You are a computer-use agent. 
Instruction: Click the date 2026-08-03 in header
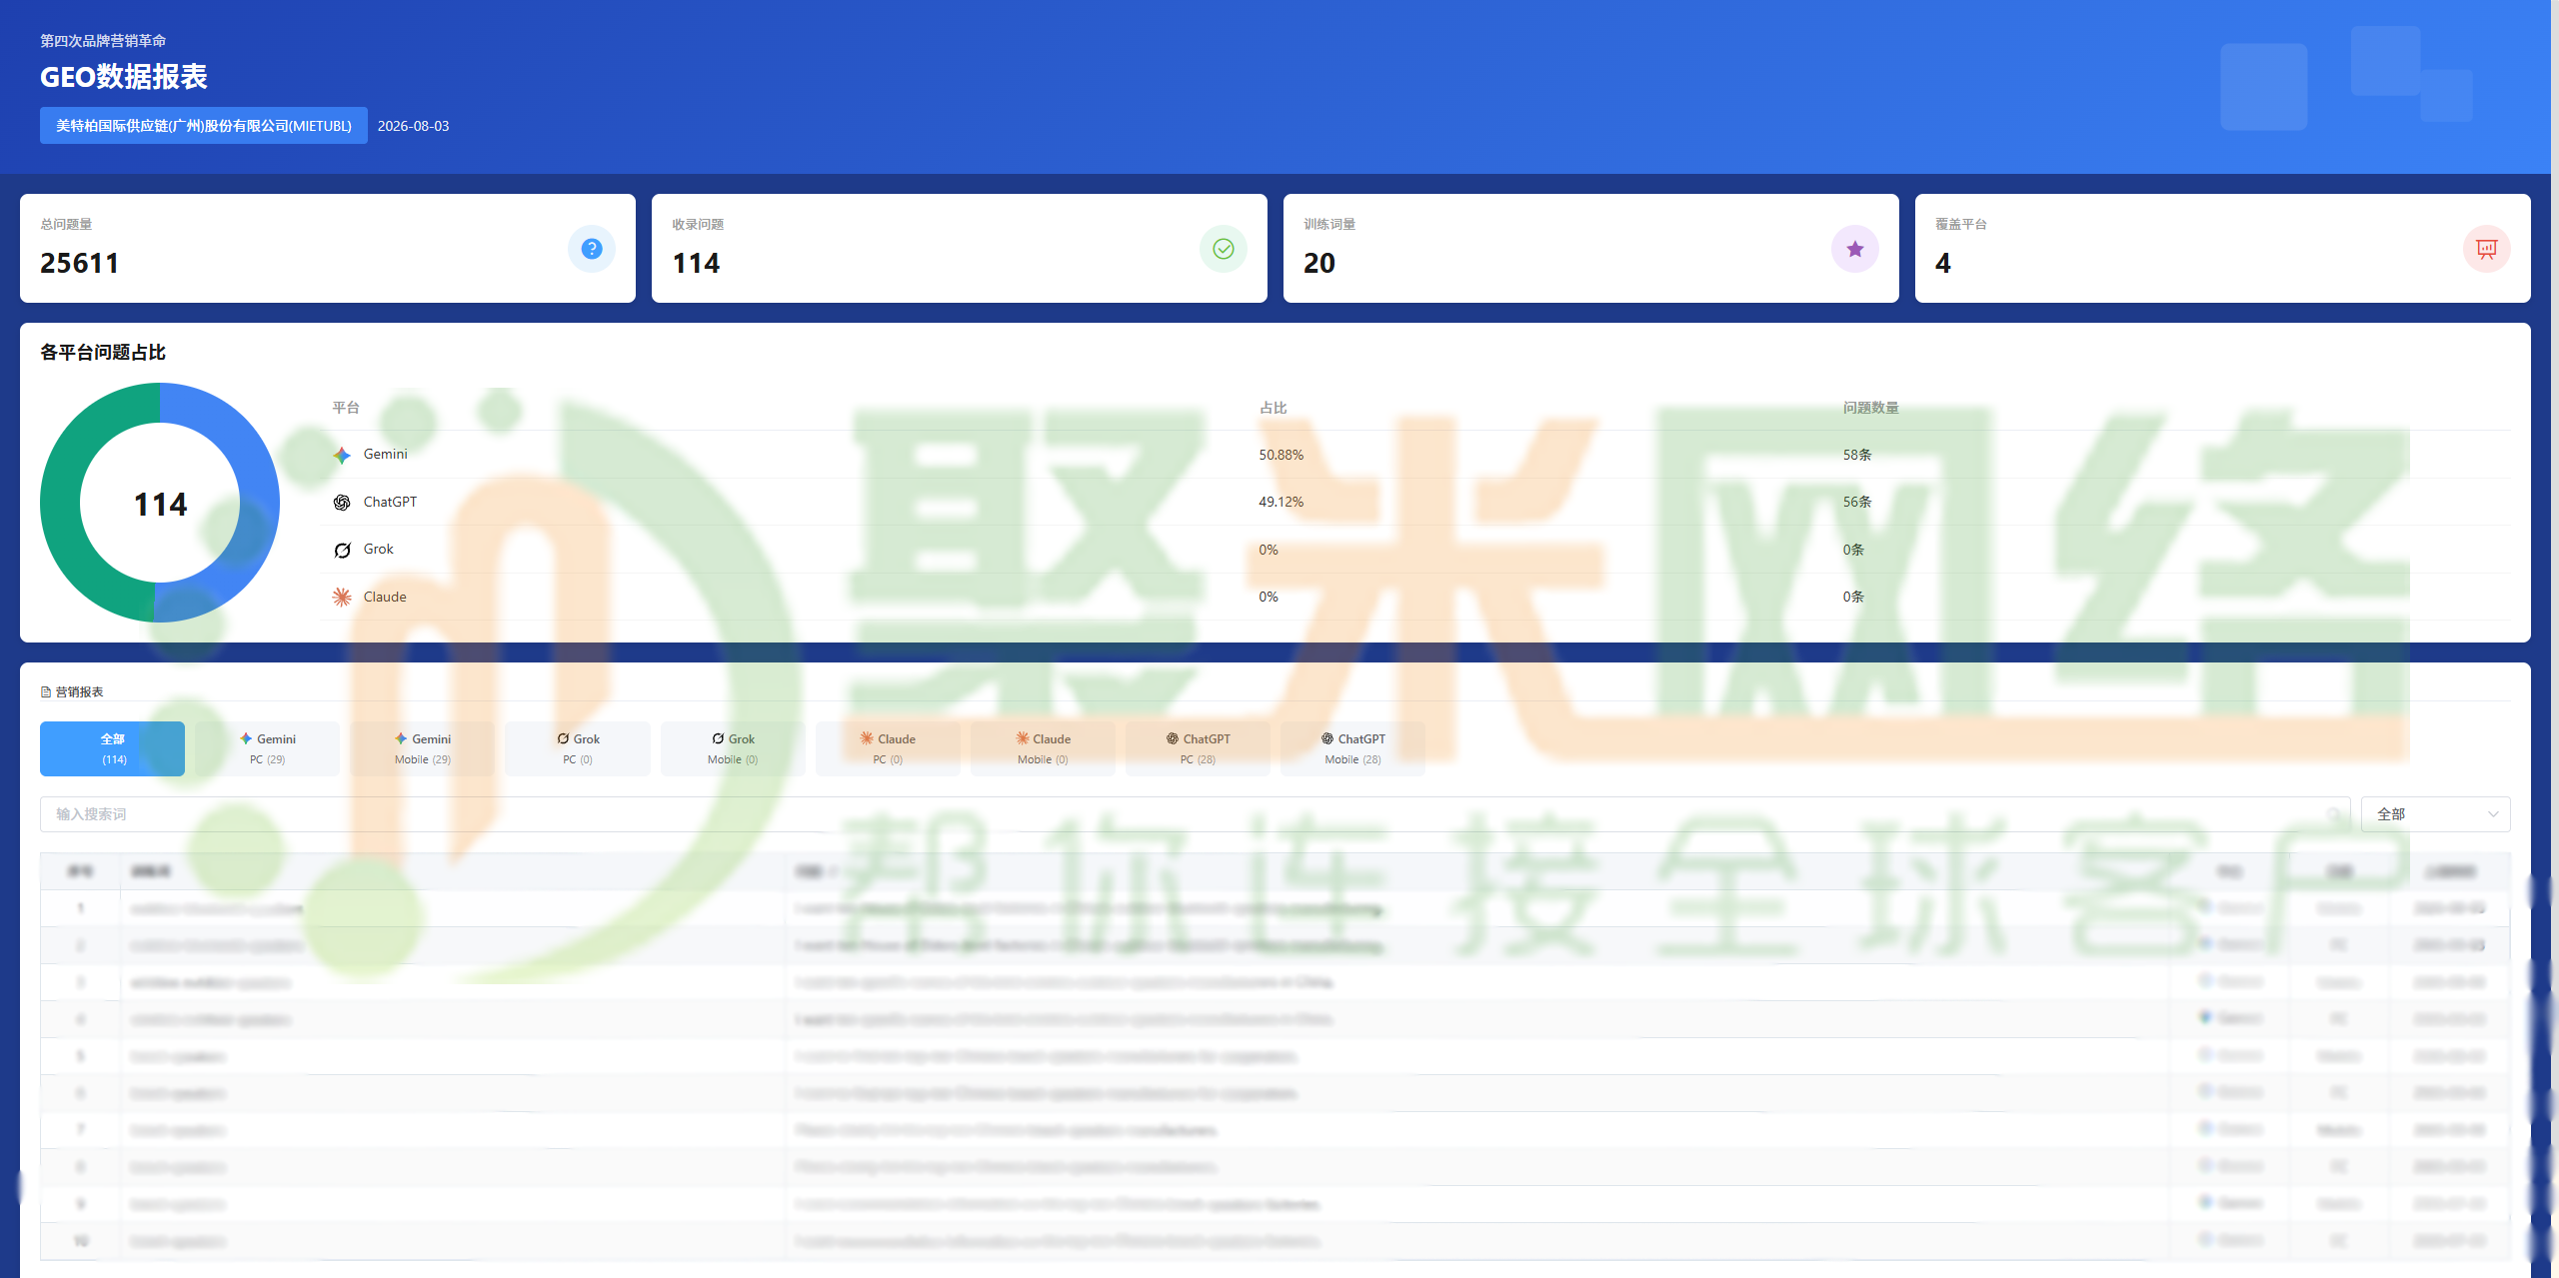click(413, 126)
